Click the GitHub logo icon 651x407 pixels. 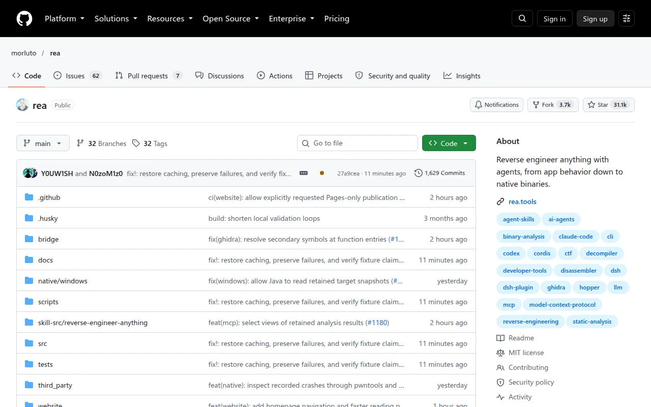point(24,18)
